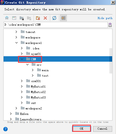The height and width of the screenshot is (134, 116).
Task: Click inside the directory path field
Action: pyautogui.click(x=56, y=25)
